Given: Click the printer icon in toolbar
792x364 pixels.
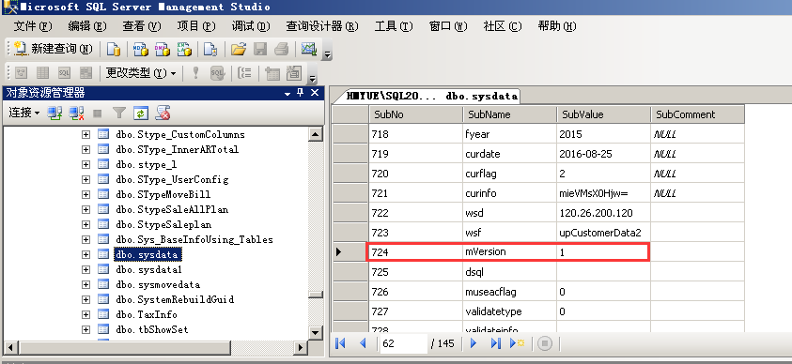Looking at the screenshot, I should tap(281, 49).
